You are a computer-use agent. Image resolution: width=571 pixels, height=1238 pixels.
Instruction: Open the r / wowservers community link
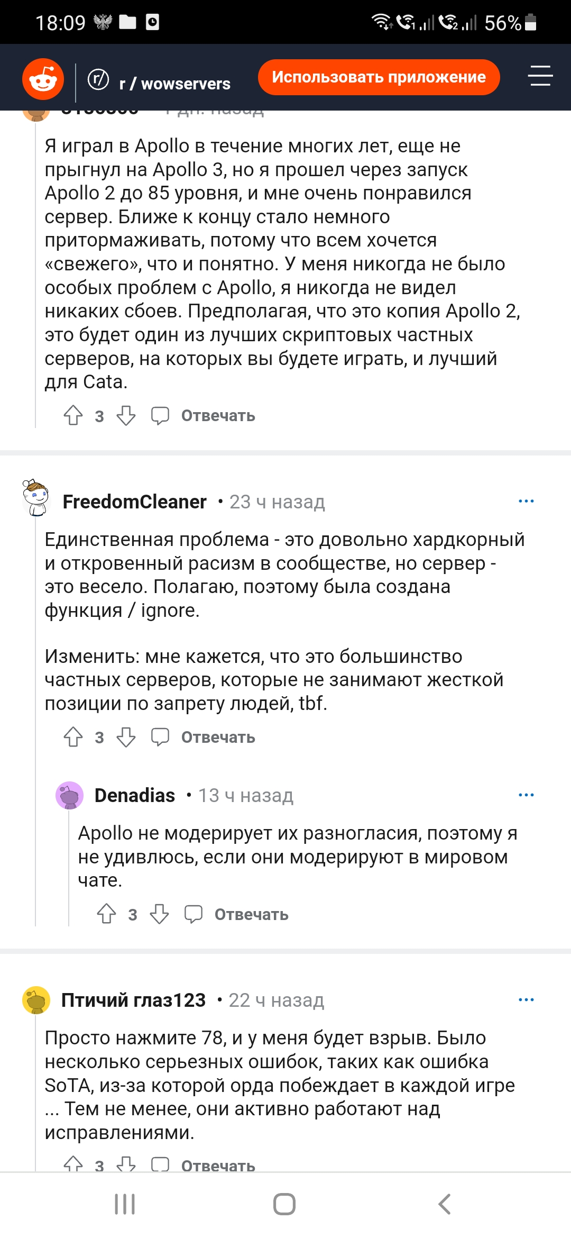coord(174,84)
